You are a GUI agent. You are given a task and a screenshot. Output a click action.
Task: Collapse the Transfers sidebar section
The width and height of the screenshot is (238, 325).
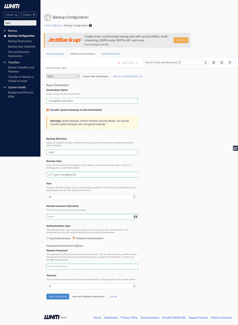coord(4,62)
